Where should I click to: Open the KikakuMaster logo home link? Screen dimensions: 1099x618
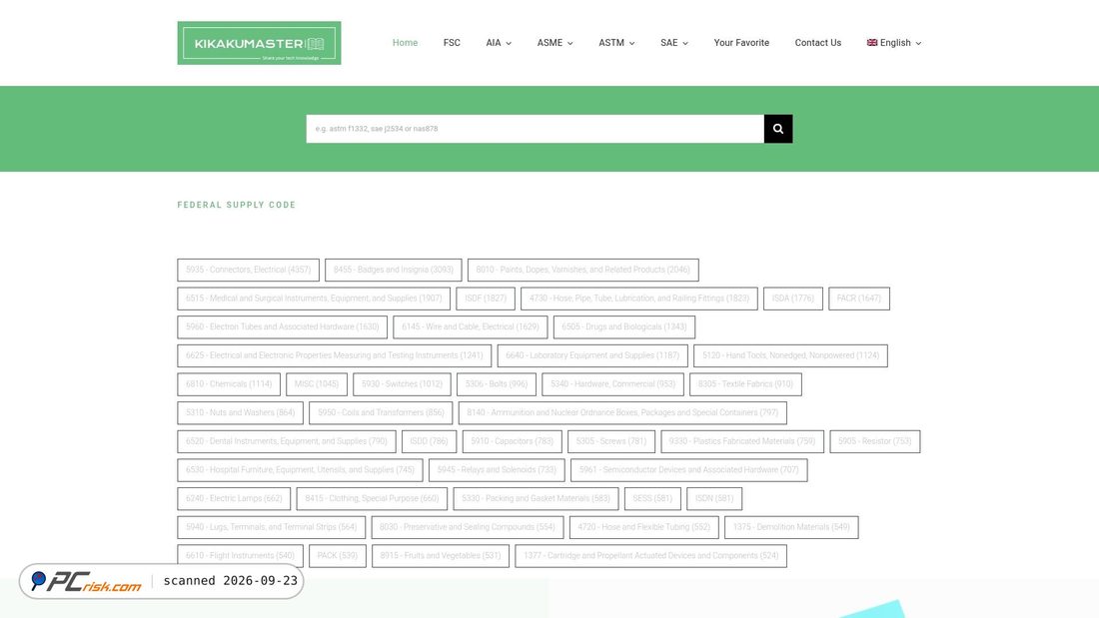(x=260, y=43)
